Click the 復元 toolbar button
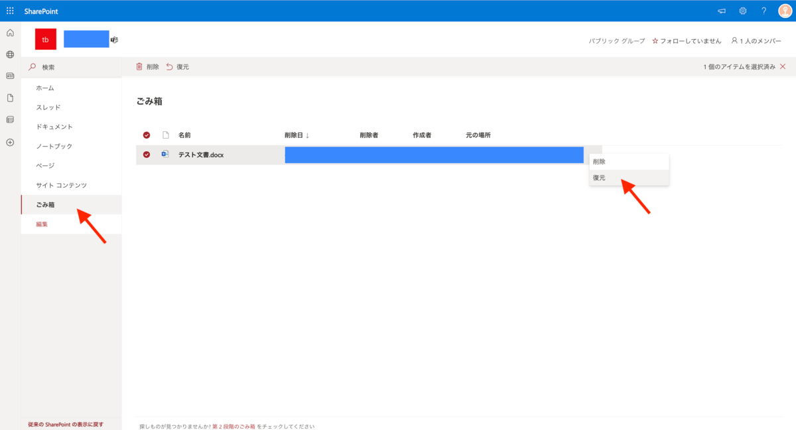The image size is (796, 430). pos(178,67)
